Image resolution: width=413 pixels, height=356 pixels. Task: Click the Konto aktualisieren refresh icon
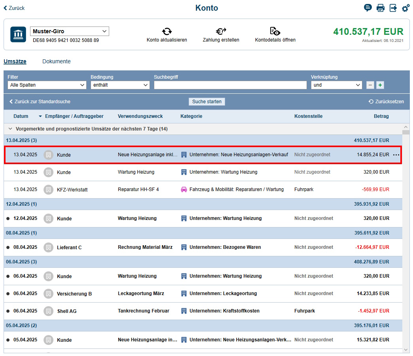[167, 31]
